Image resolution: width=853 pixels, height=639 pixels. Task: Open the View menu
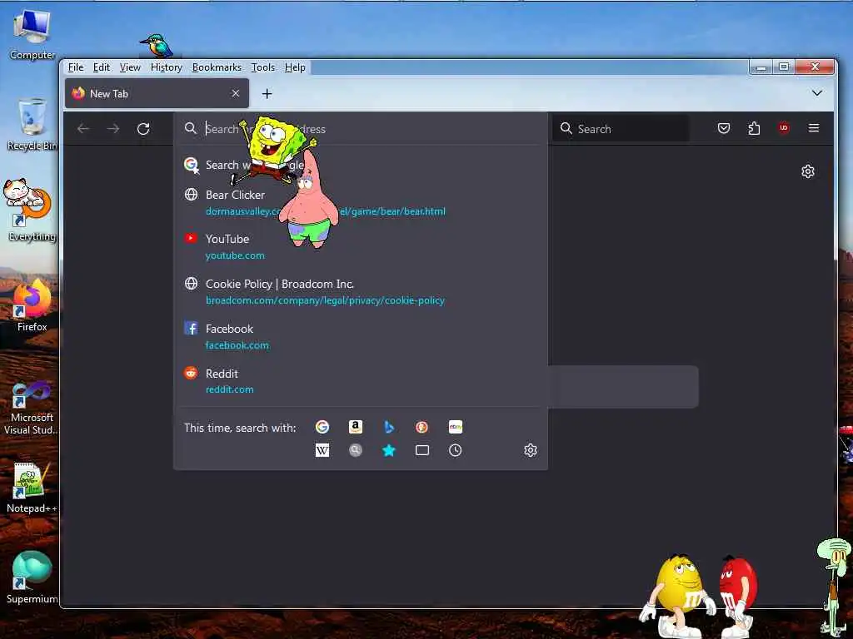click(130, 67)
